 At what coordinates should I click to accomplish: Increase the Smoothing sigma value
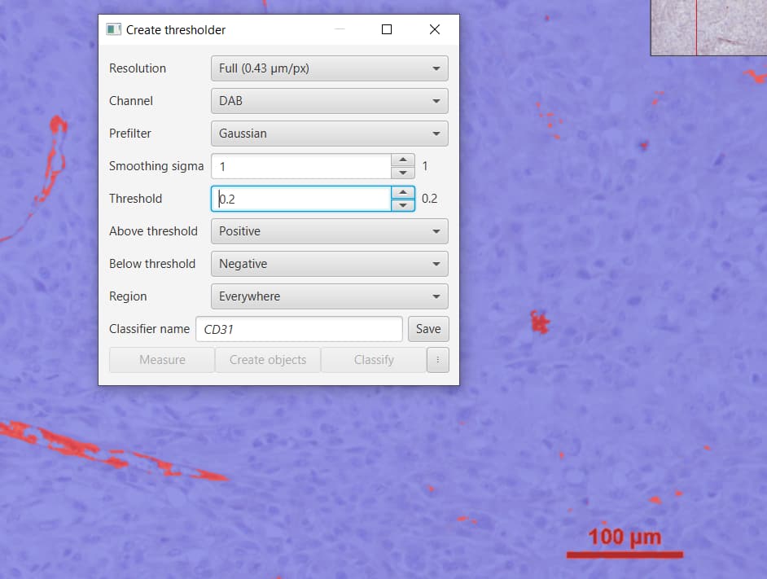click(x=403, y=160)
